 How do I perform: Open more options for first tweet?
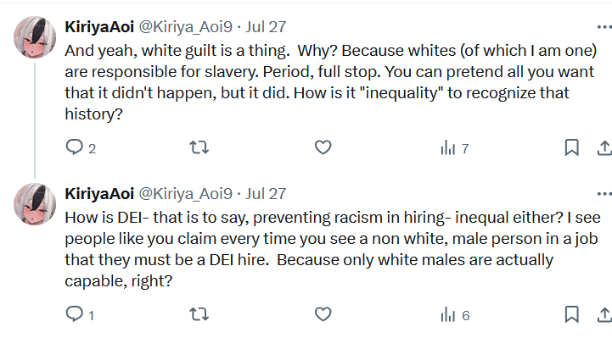(x=604, y=27)
